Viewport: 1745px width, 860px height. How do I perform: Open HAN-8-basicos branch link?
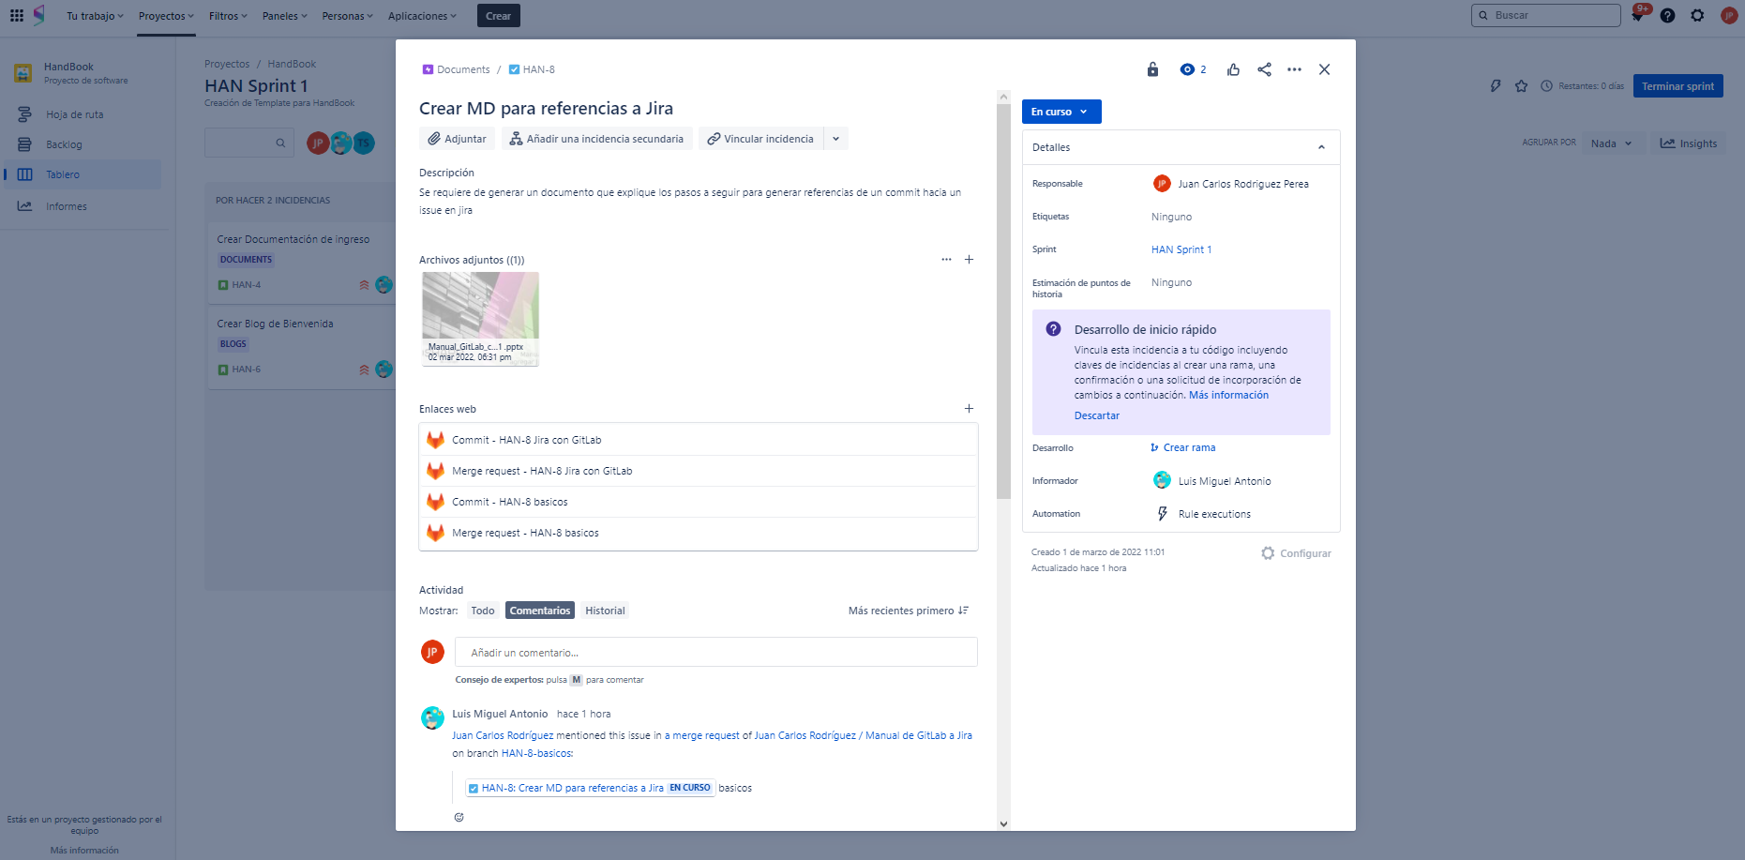click(536, 753)
